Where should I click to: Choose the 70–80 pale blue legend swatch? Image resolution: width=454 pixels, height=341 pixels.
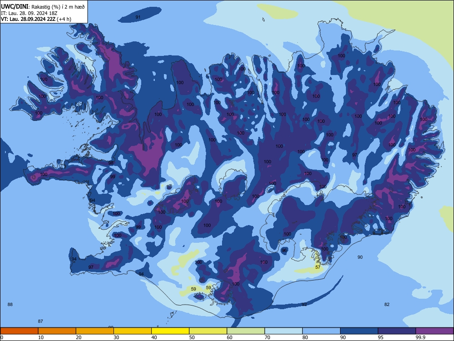(284, 331)
